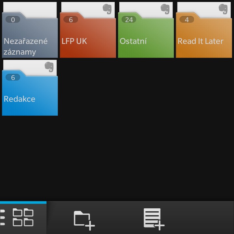Add a new folder with folder-plus icon
This screenshot has width=234, height=234.
point(84,220)
